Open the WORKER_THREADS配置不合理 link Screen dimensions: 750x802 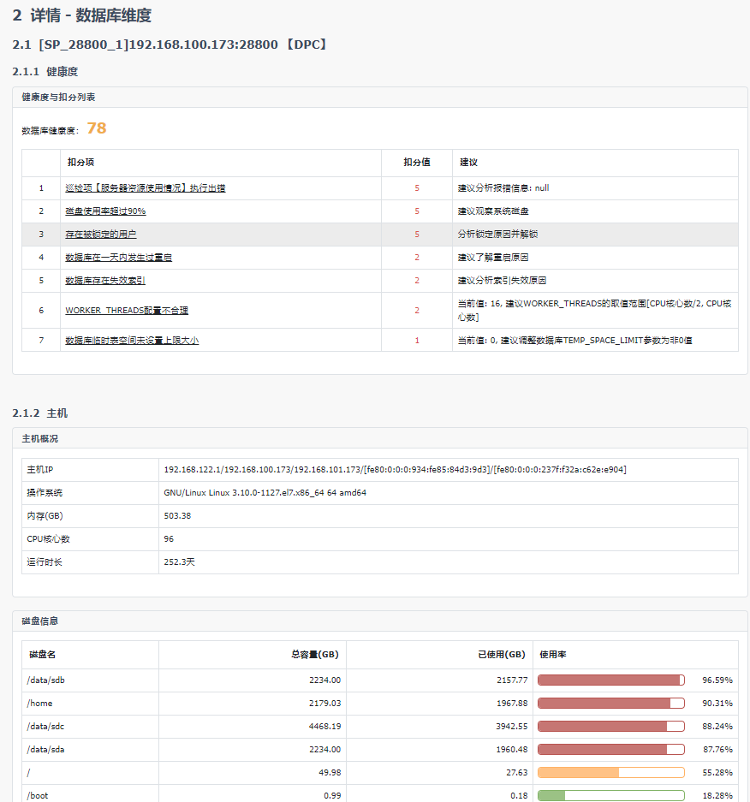127,311
